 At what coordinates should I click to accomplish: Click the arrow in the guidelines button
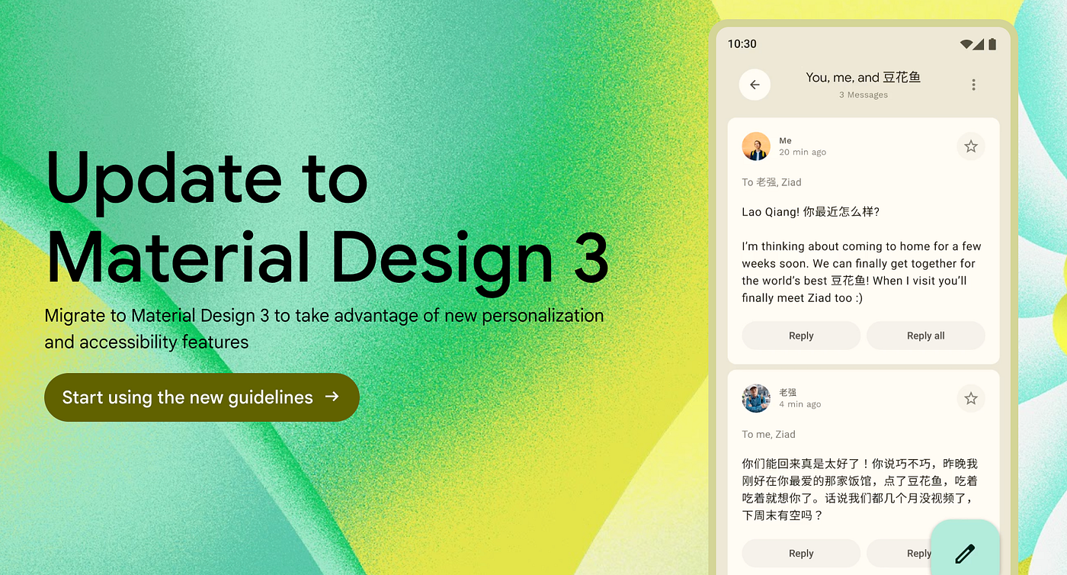point(332,397)
